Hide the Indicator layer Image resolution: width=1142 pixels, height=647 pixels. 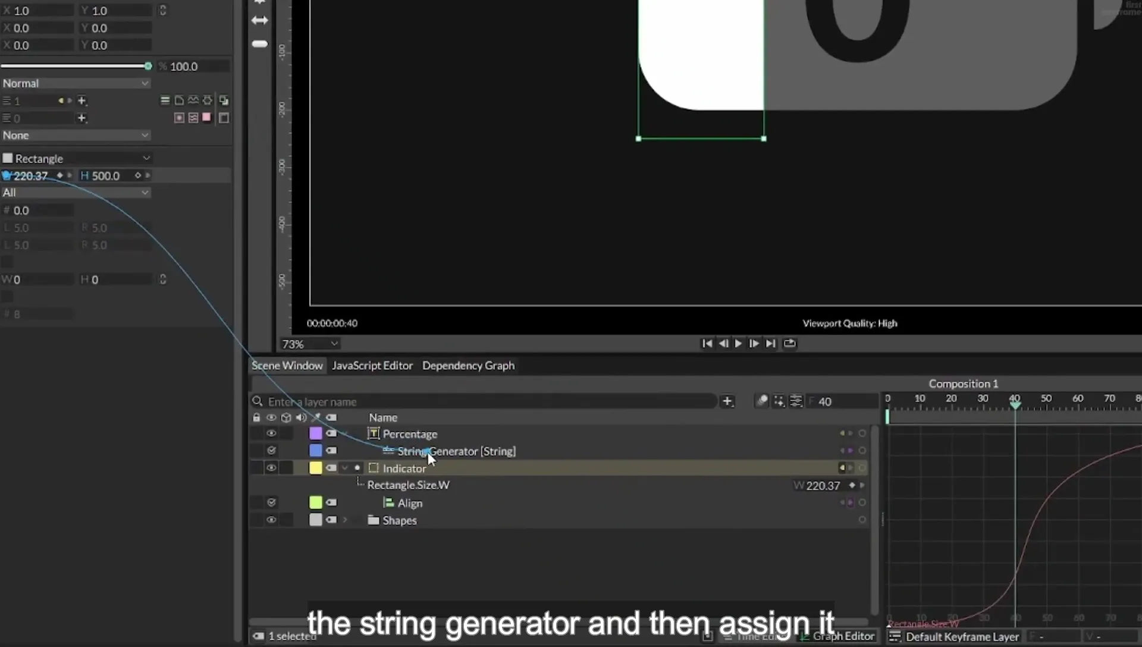tap(271, 468)
